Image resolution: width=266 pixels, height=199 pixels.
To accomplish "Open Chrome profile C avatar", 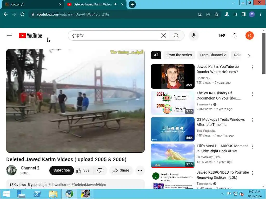I will pyautogui.click(x=252, y=15).
